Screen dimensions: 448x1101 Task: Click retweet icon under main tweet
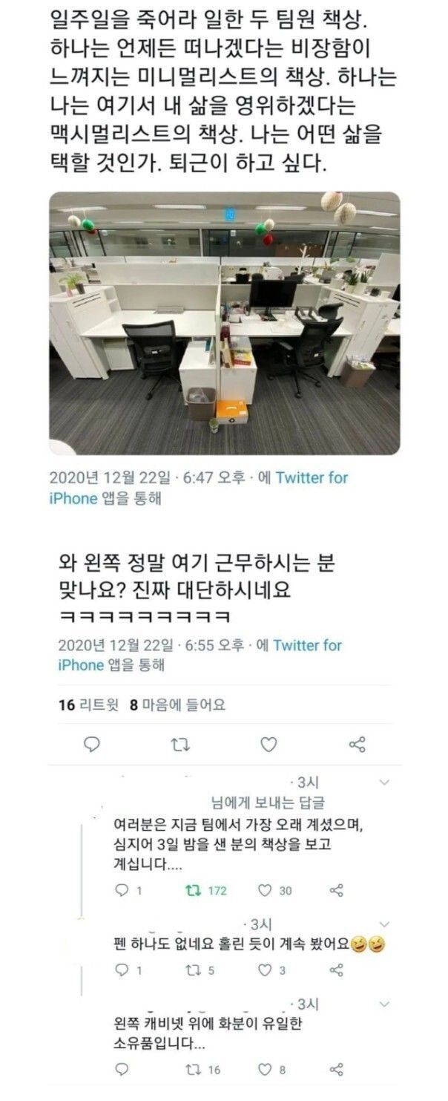(x=180, y=744)
